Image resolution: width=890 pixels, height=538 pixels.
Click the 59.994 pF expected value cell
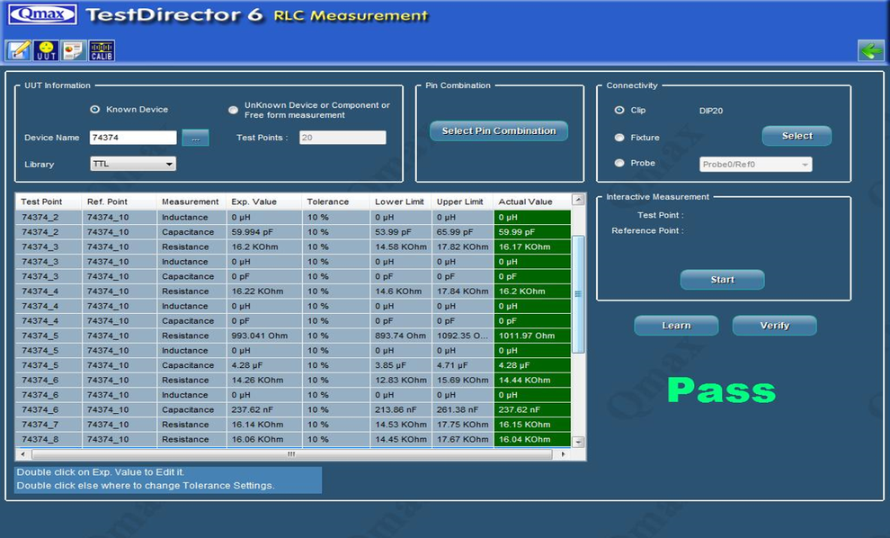tap(264, 232)
